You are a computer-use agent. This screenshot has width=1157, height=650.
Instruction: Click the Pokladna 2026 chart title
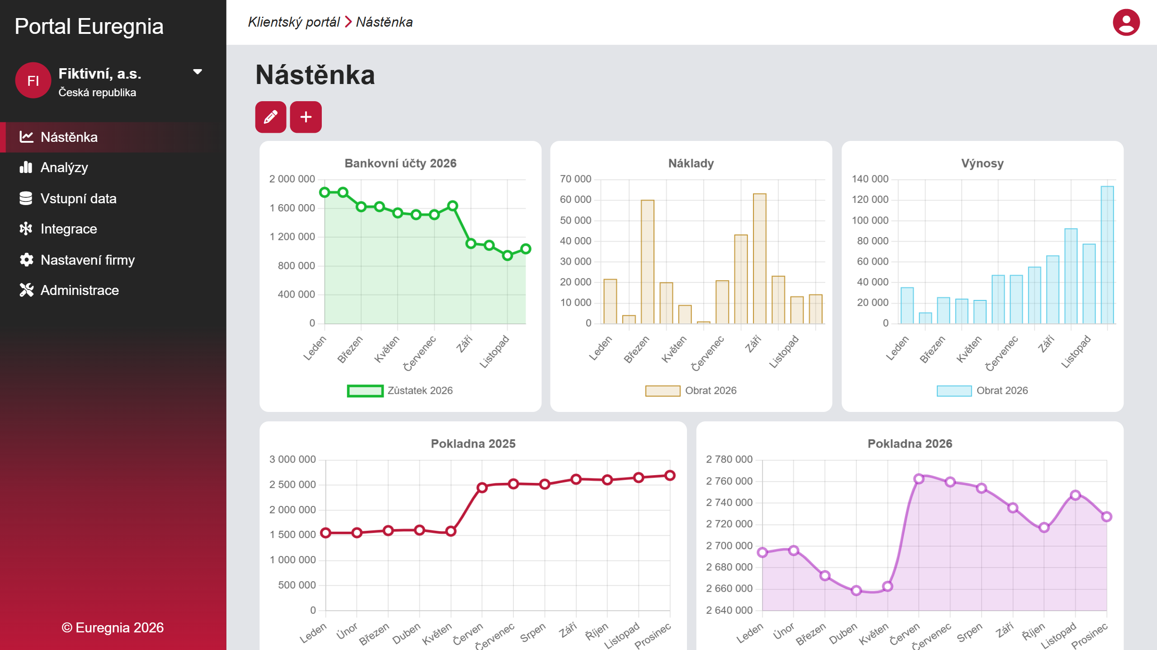coord(910,444)
